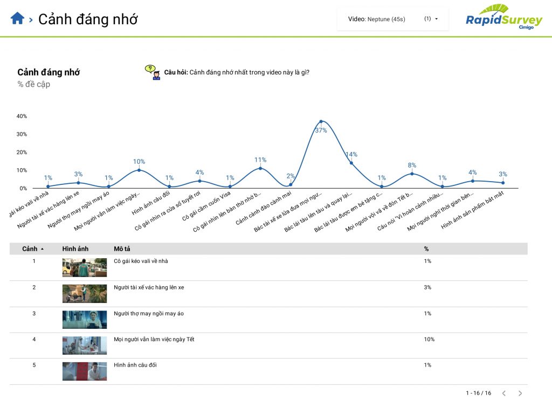Click the Hình ảnh column header
Image resolution: width=552 pixels, height=414 pixels.
coord(75,249)
